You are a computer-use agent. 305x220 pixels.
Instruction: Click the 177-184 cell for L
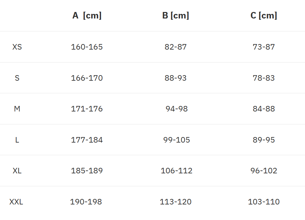coord(87,140)
